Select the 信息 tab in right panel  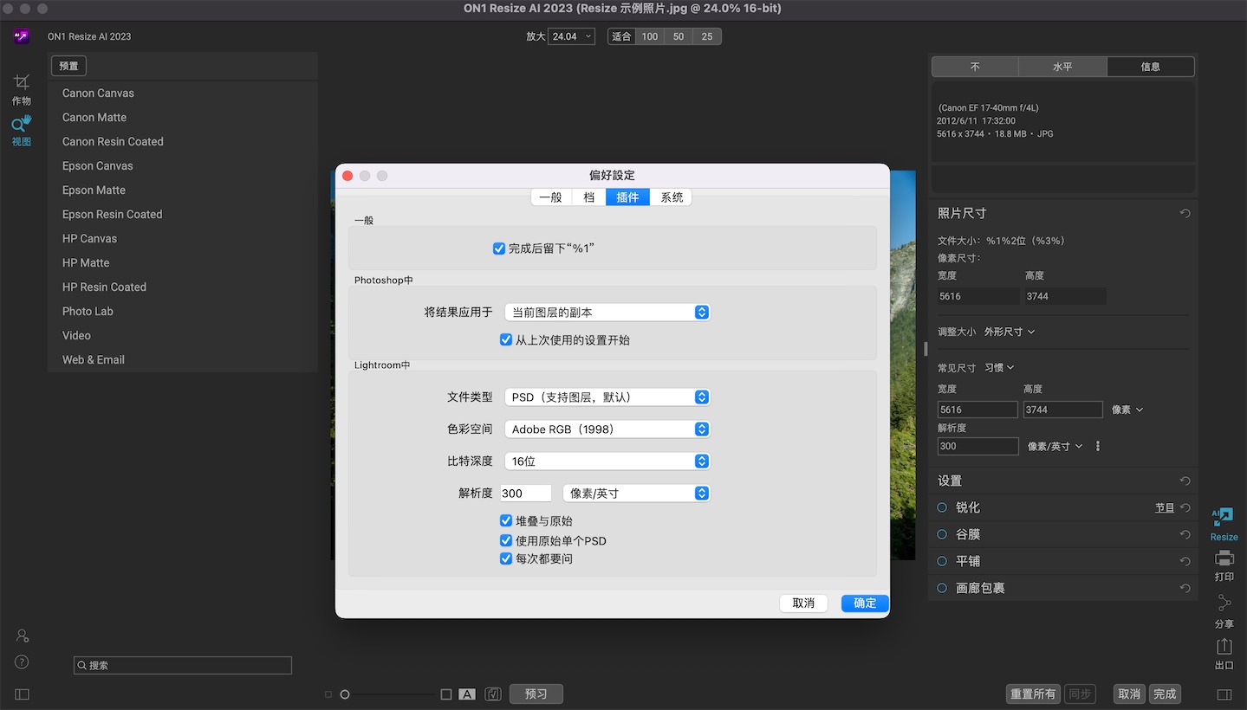pos(1151,67)
